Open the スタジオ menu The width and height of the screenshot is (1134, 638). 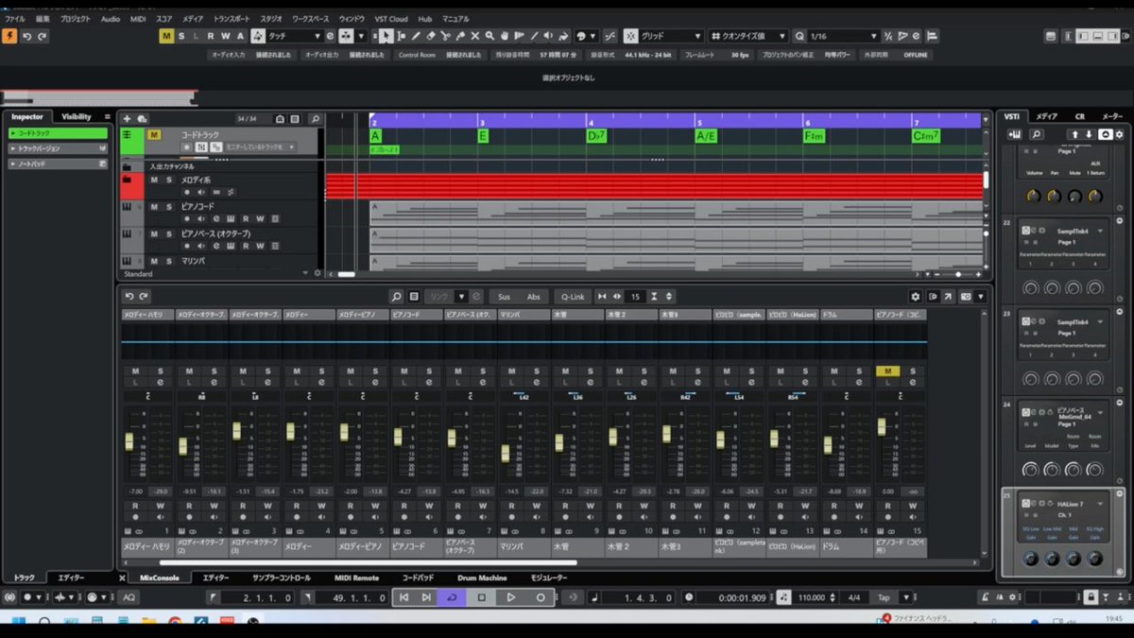(x=271, y=19)
